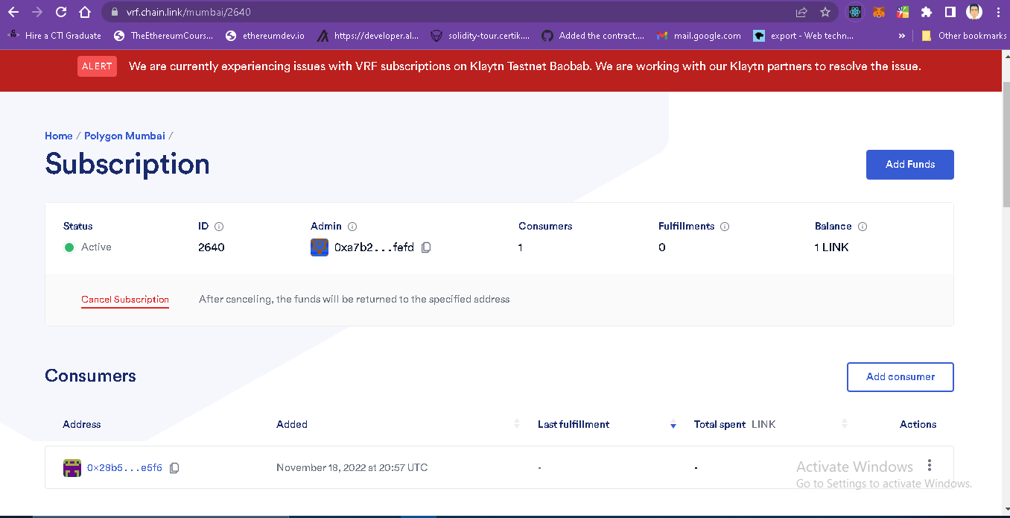Copy consumer address 0x28b5...e5f6

coord(174,468)
